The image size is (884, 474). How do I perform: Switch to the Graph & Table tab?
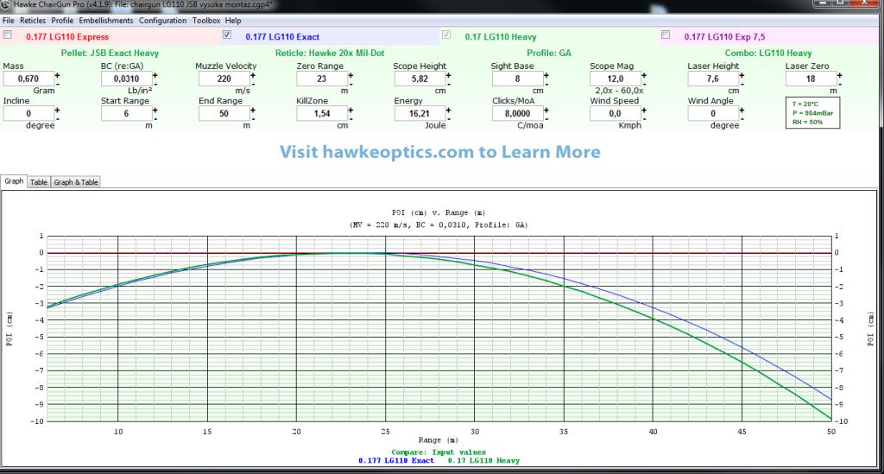click(x=77, y=182)
